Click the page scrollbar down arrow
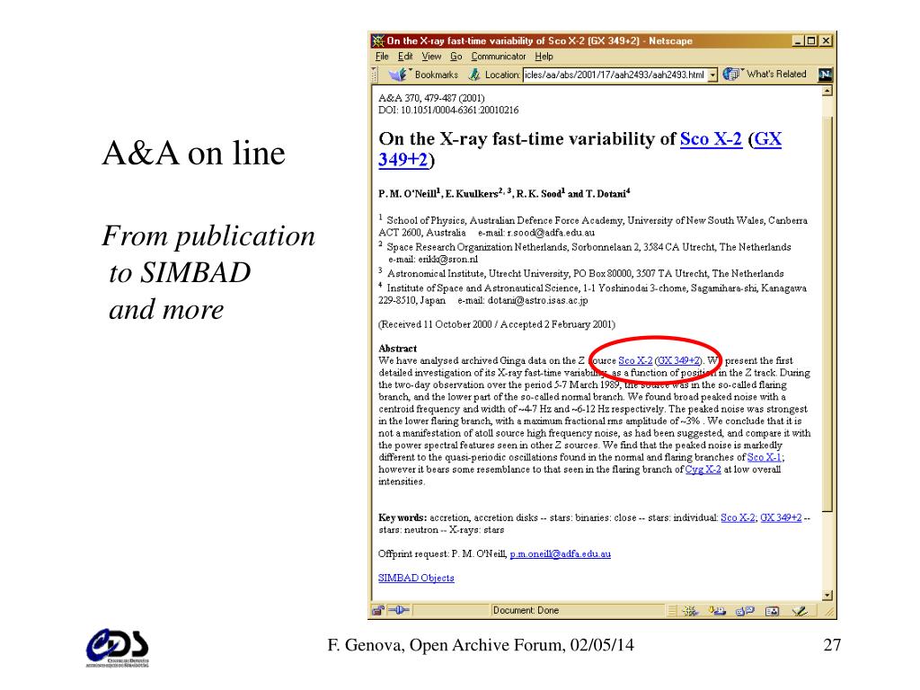 point(827,596)
